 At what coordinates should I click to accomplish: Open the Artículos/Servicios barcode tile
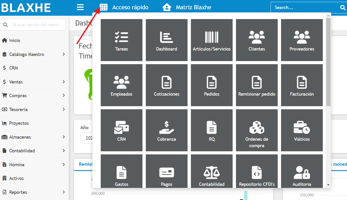point(212,40)
